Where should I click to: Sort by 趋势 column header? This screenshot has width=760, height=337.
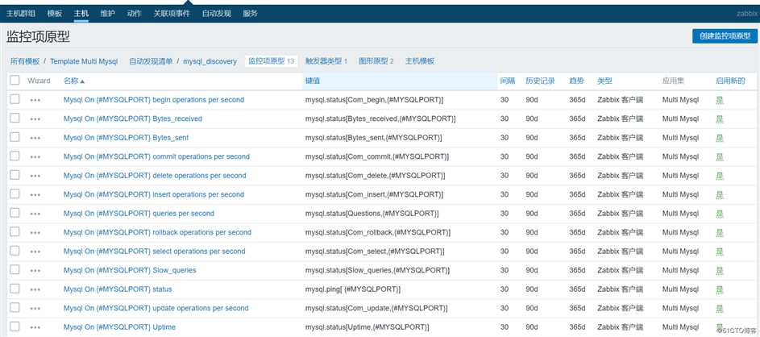pos(576,81)
